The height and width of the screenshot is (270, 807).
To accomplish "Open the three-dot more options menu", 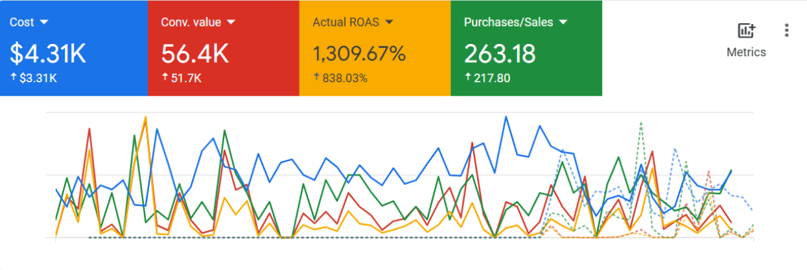I will point(786,30).
